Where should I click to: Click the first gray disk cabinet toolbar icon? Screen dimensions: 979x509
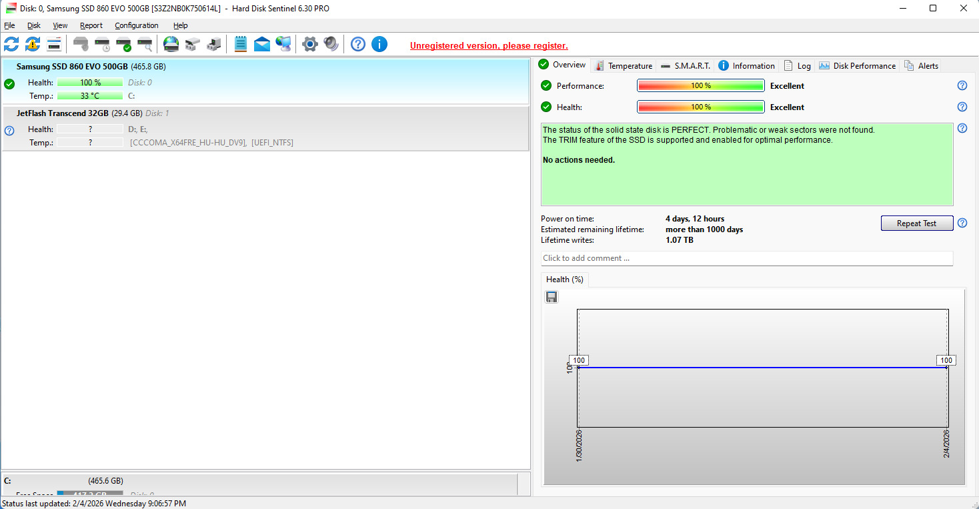click(193, 44)
